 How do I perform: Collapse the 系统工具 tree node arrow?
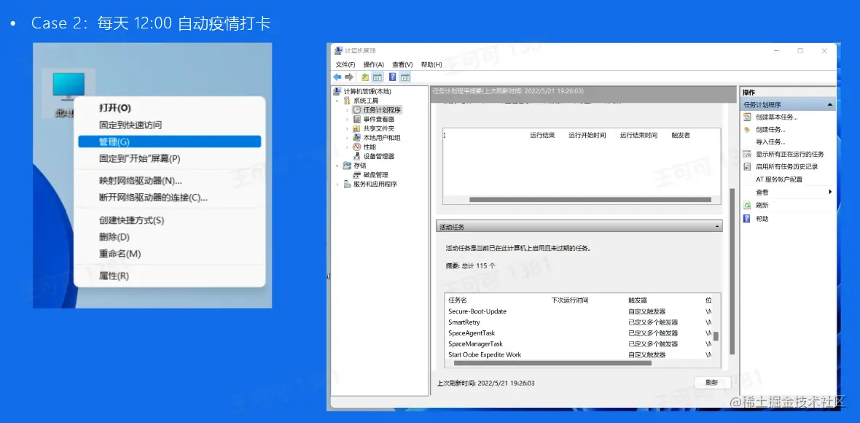[x=337, y=101]
